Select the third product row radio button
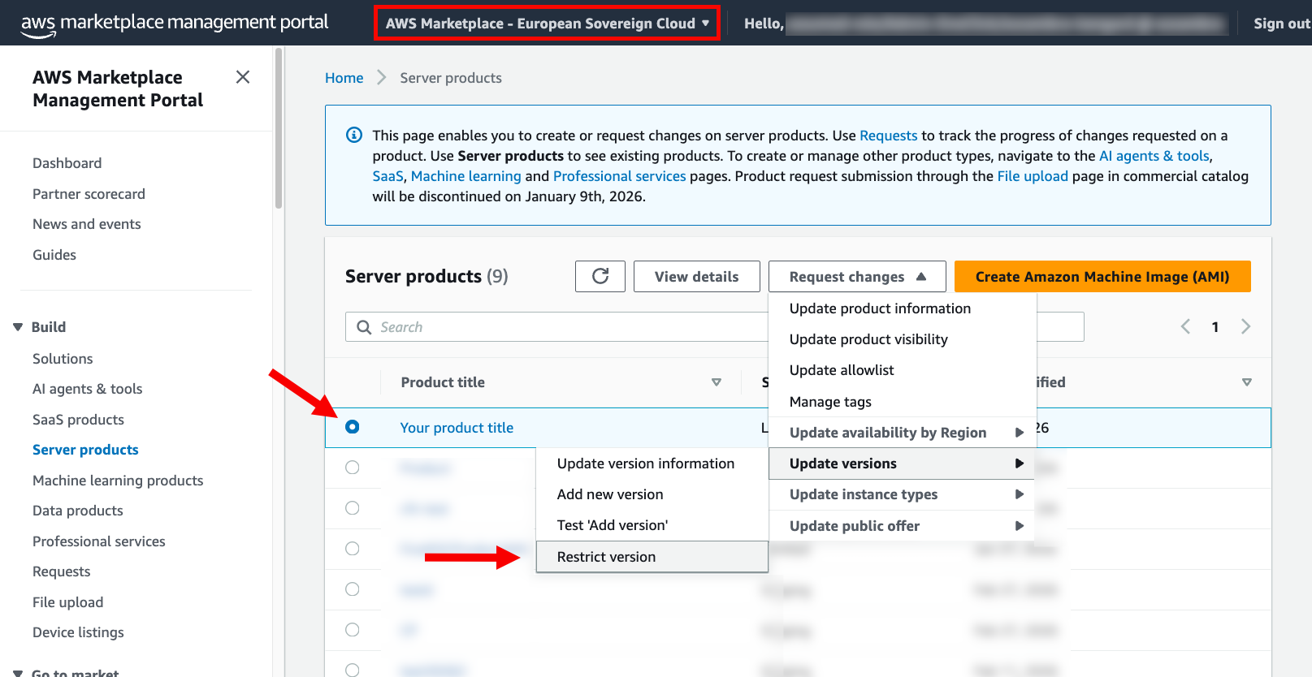 point(352,508)
